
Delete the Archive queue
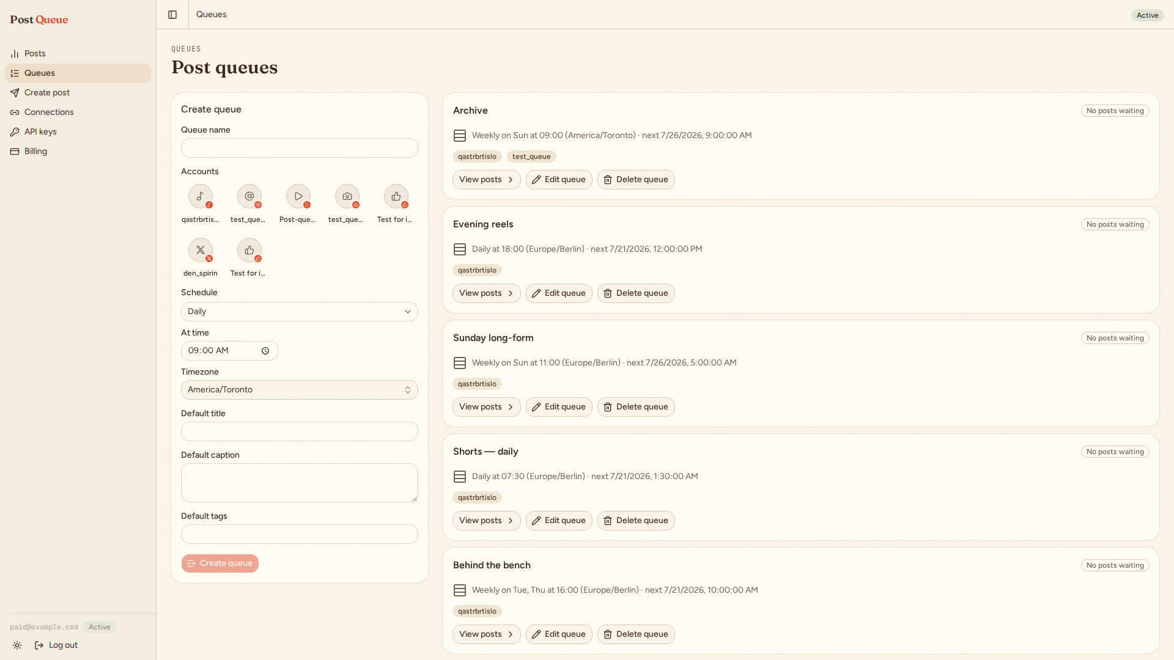(x=636, y=180)
